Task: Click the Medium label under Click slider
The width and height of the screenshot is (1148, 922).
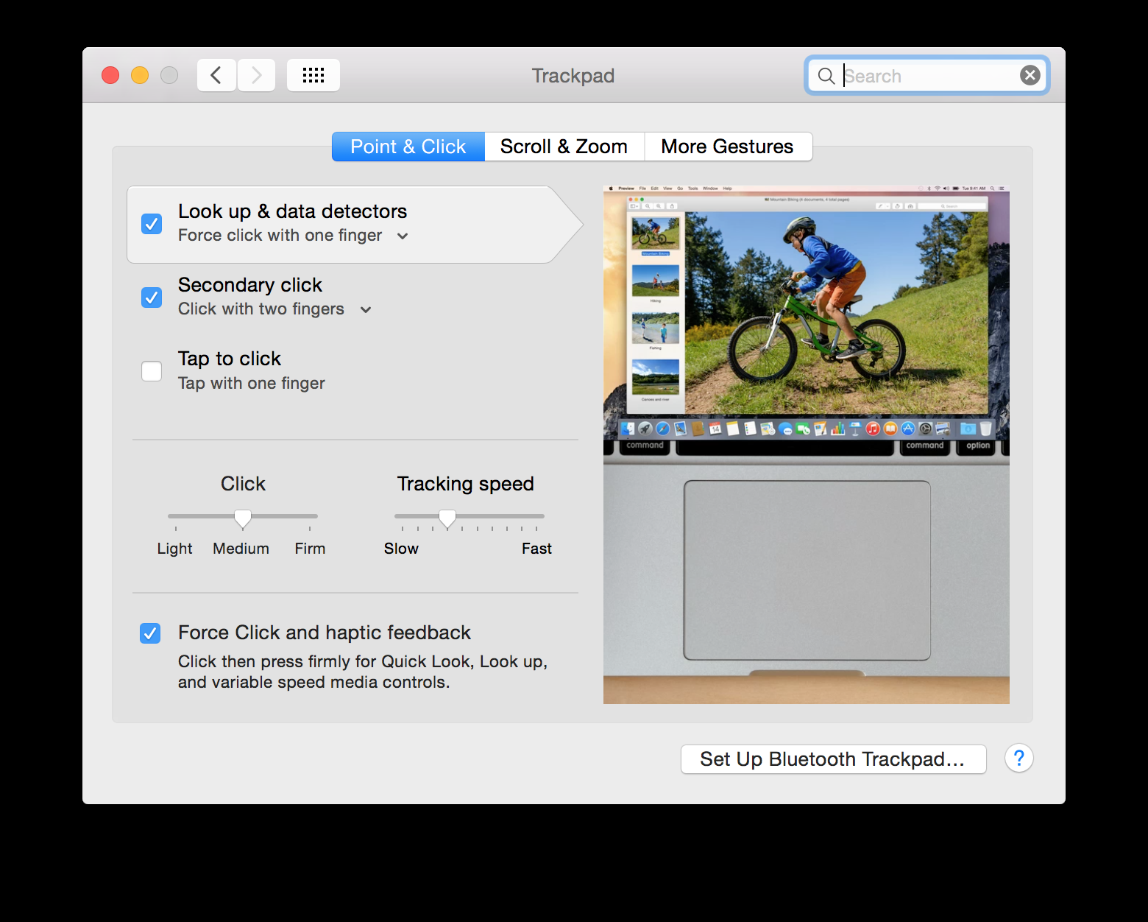Action: pyautogui.click(x=241, y=549)
